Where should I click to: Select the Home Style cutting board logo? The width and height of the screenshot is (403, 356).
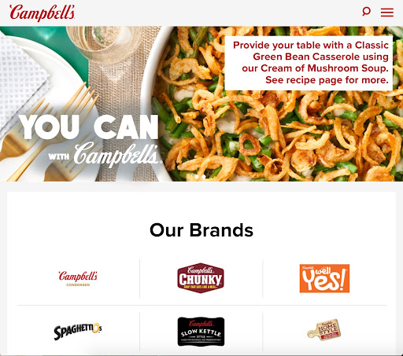click(324, 330)
